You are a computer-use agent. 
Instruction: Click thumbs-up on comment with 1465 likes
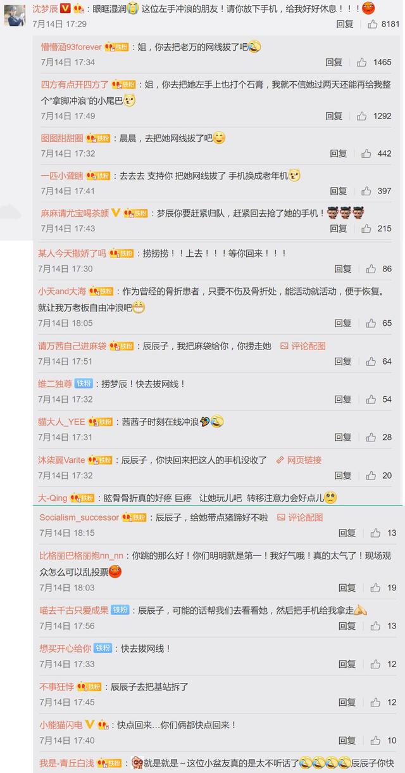(x=361, y=62)
